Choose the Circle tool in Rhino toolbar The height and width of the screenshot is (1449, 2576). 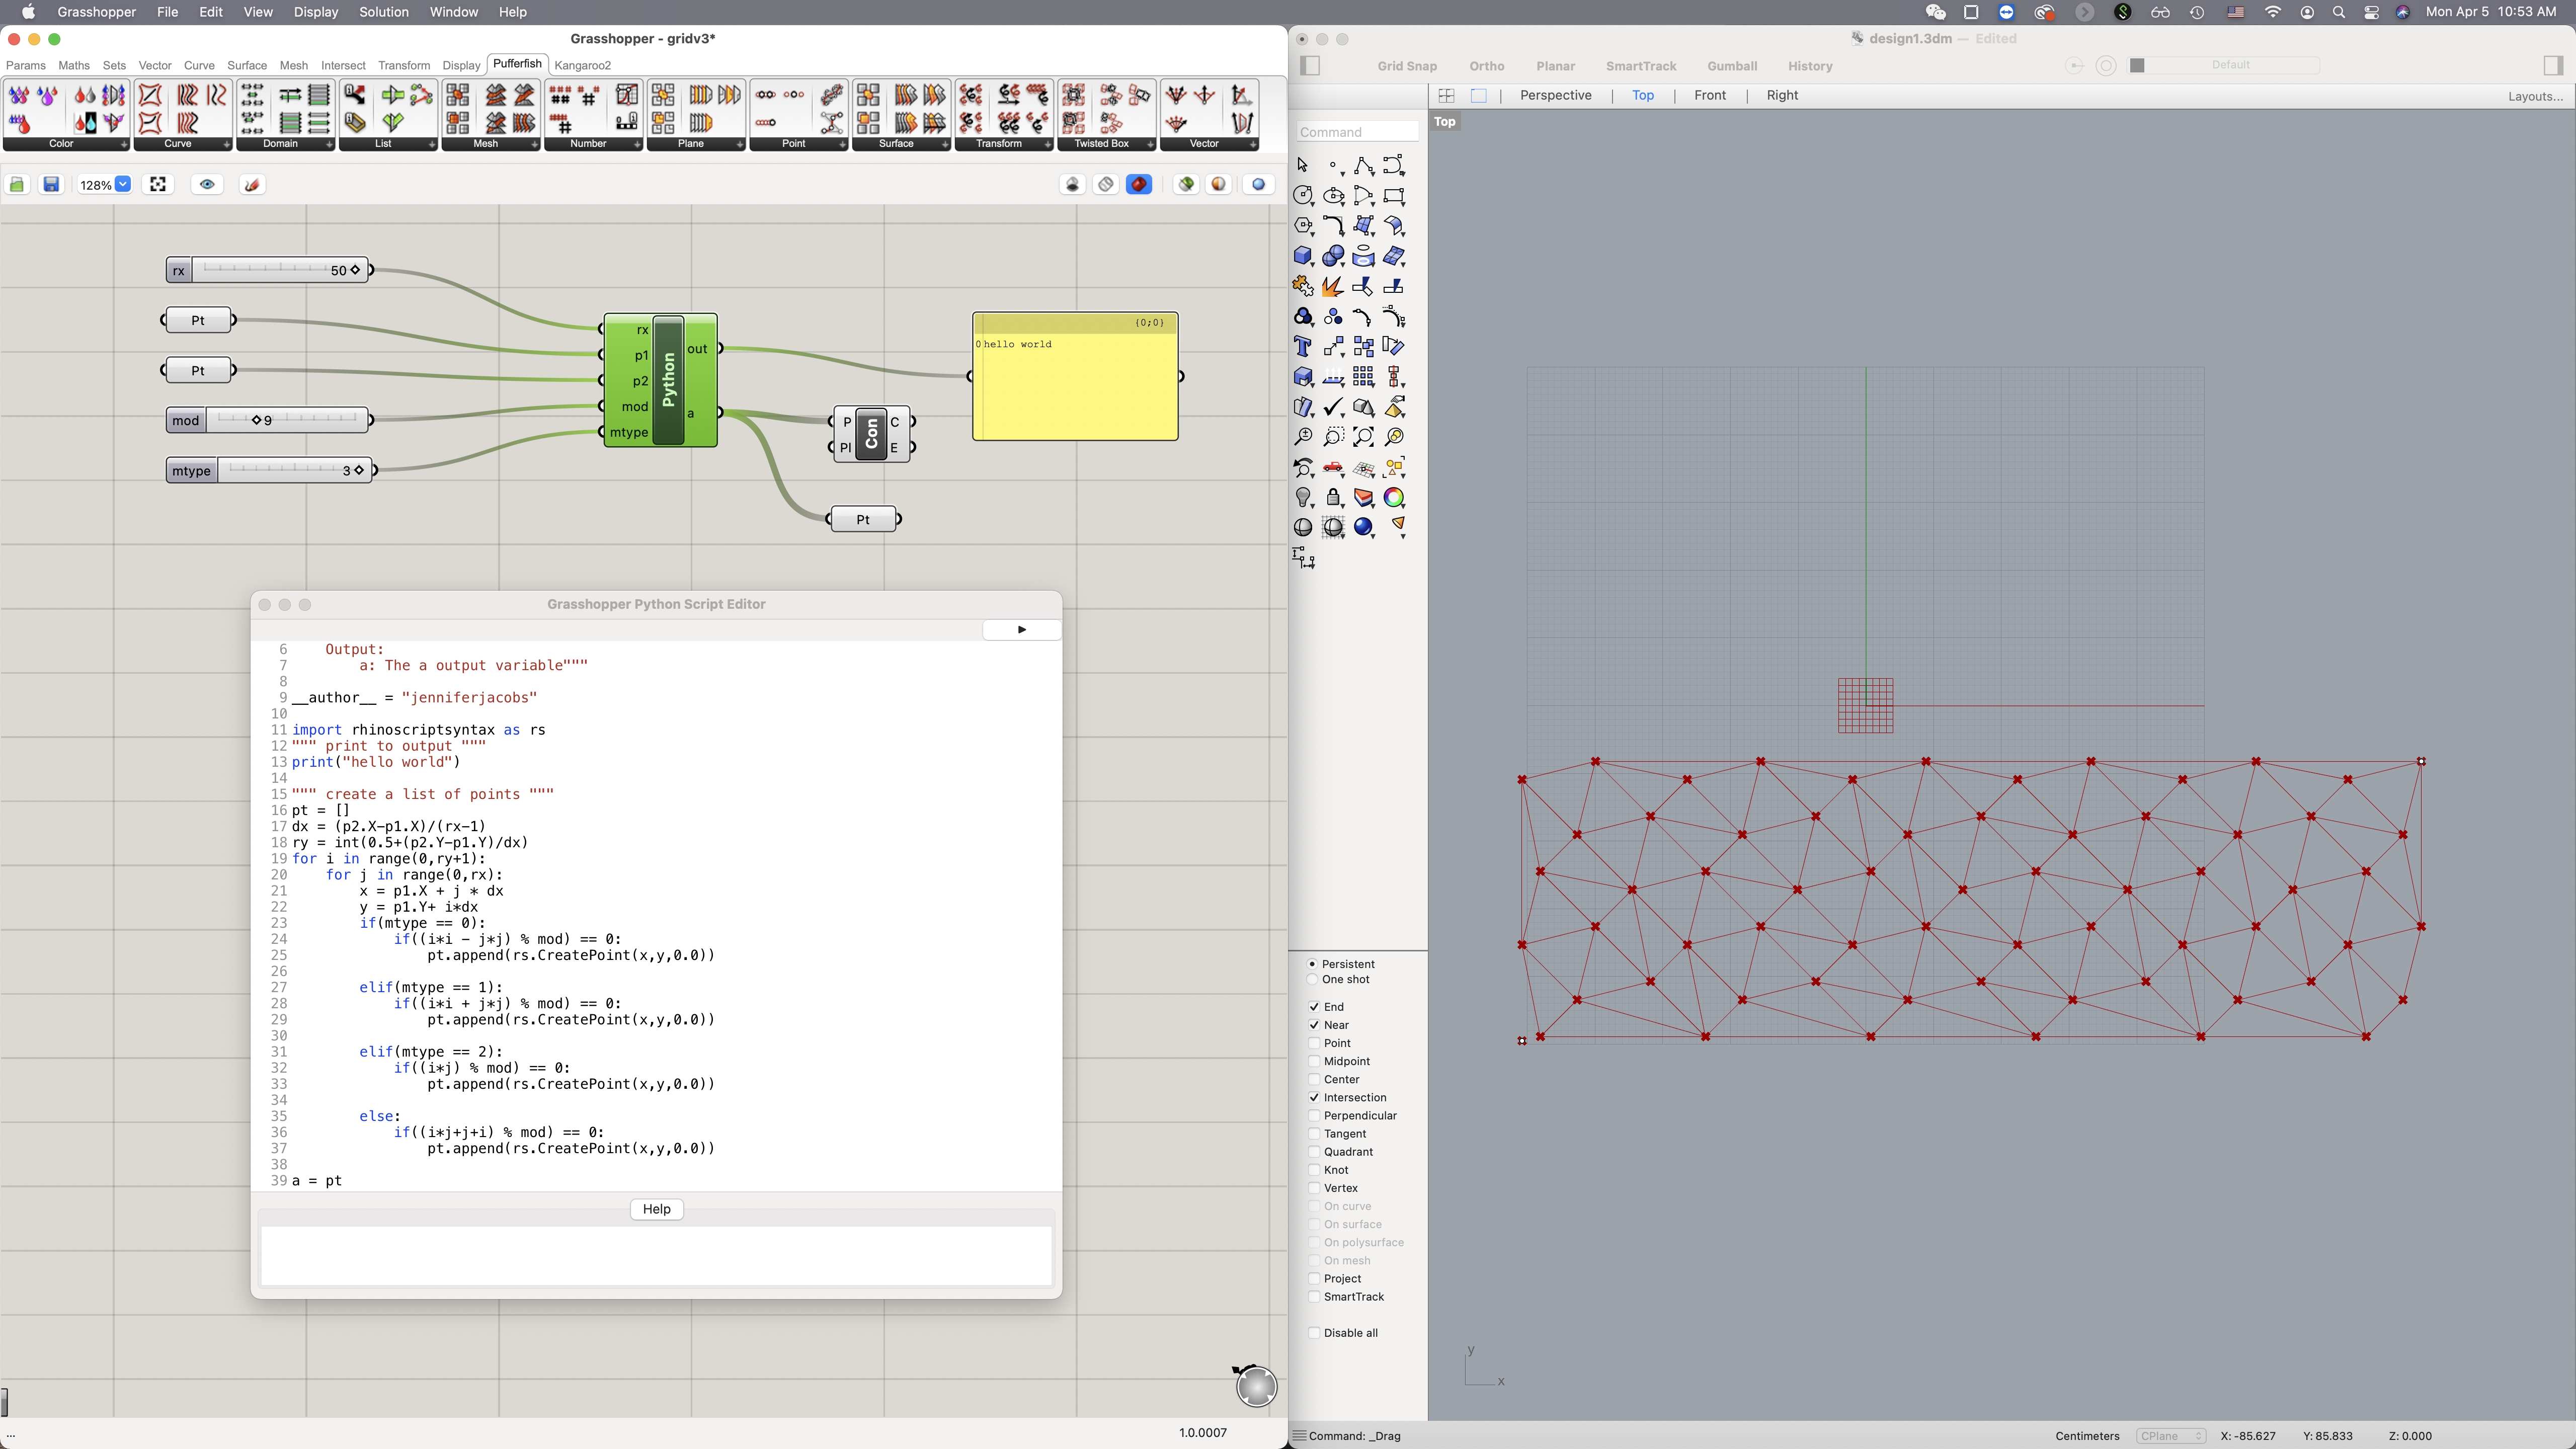coord(1302,196)
